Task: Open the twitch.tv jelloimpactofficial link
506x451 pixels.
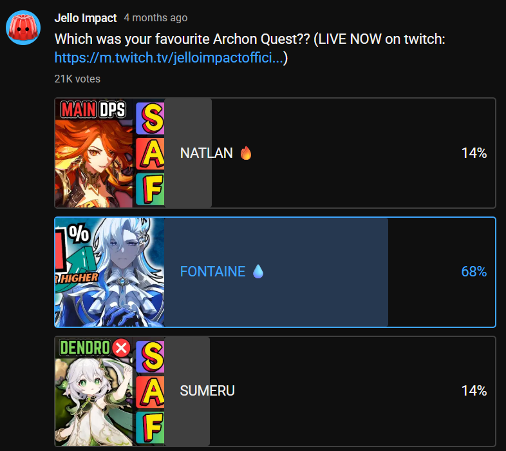Action: 169,58
